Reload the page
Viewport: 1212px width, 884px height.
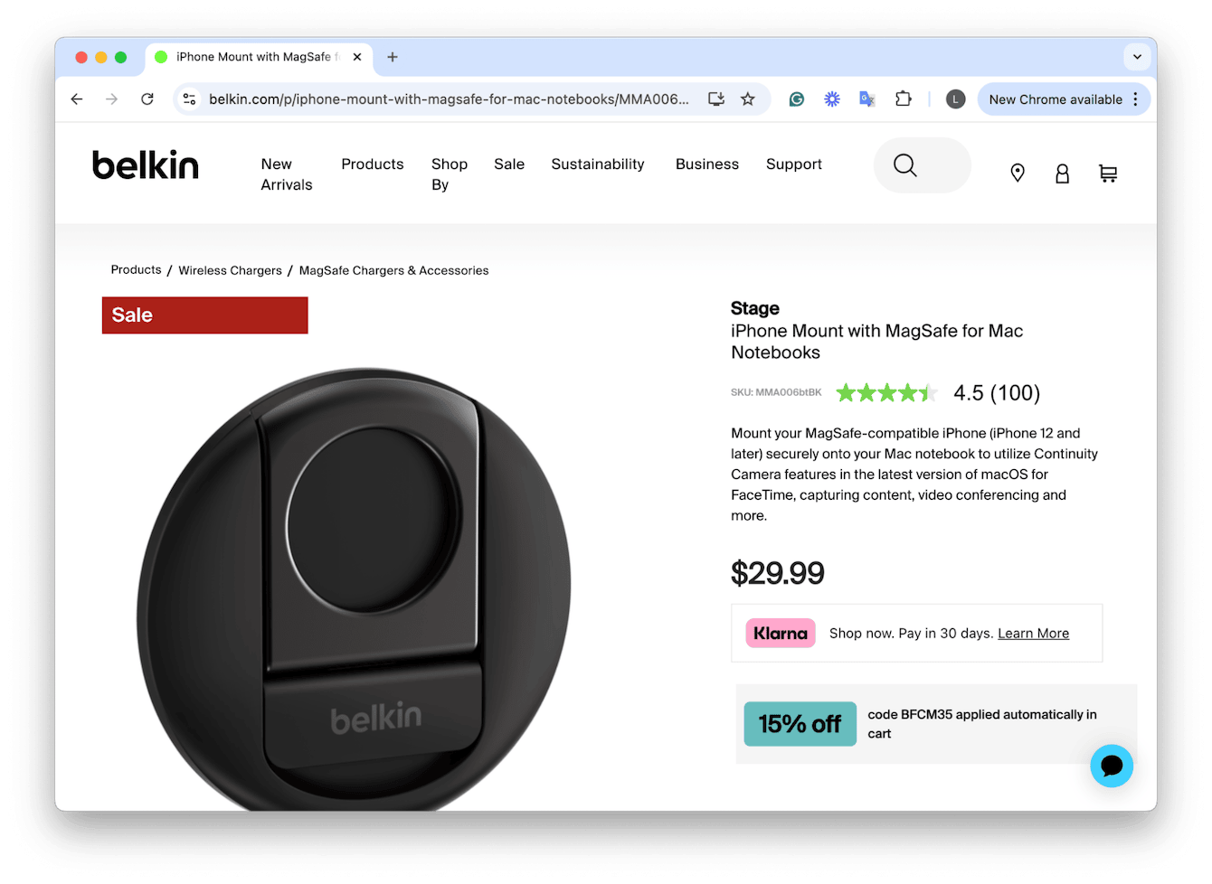tap(147, 99)
